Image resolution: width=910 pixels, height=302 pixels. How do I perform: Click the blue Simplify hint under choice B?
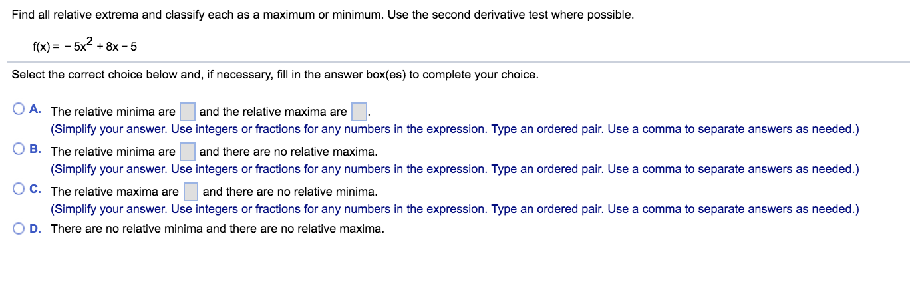tap(455, 169)
